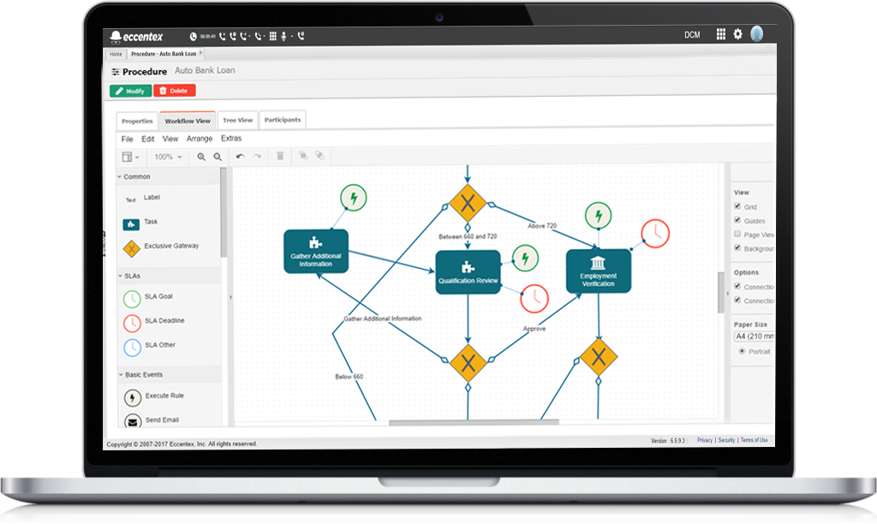
Task: Toggle the Guides checkbox
Action: 737,220
